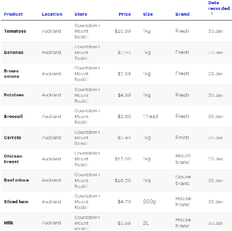Select the Tomatoes product row
232x231 pixels.
pyautogui.click(x=15, y=31)
